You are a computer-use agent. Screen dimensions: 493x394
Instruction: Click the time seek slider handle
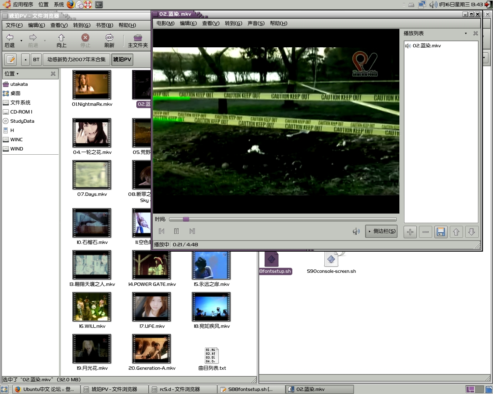click(x=186, y=219)
